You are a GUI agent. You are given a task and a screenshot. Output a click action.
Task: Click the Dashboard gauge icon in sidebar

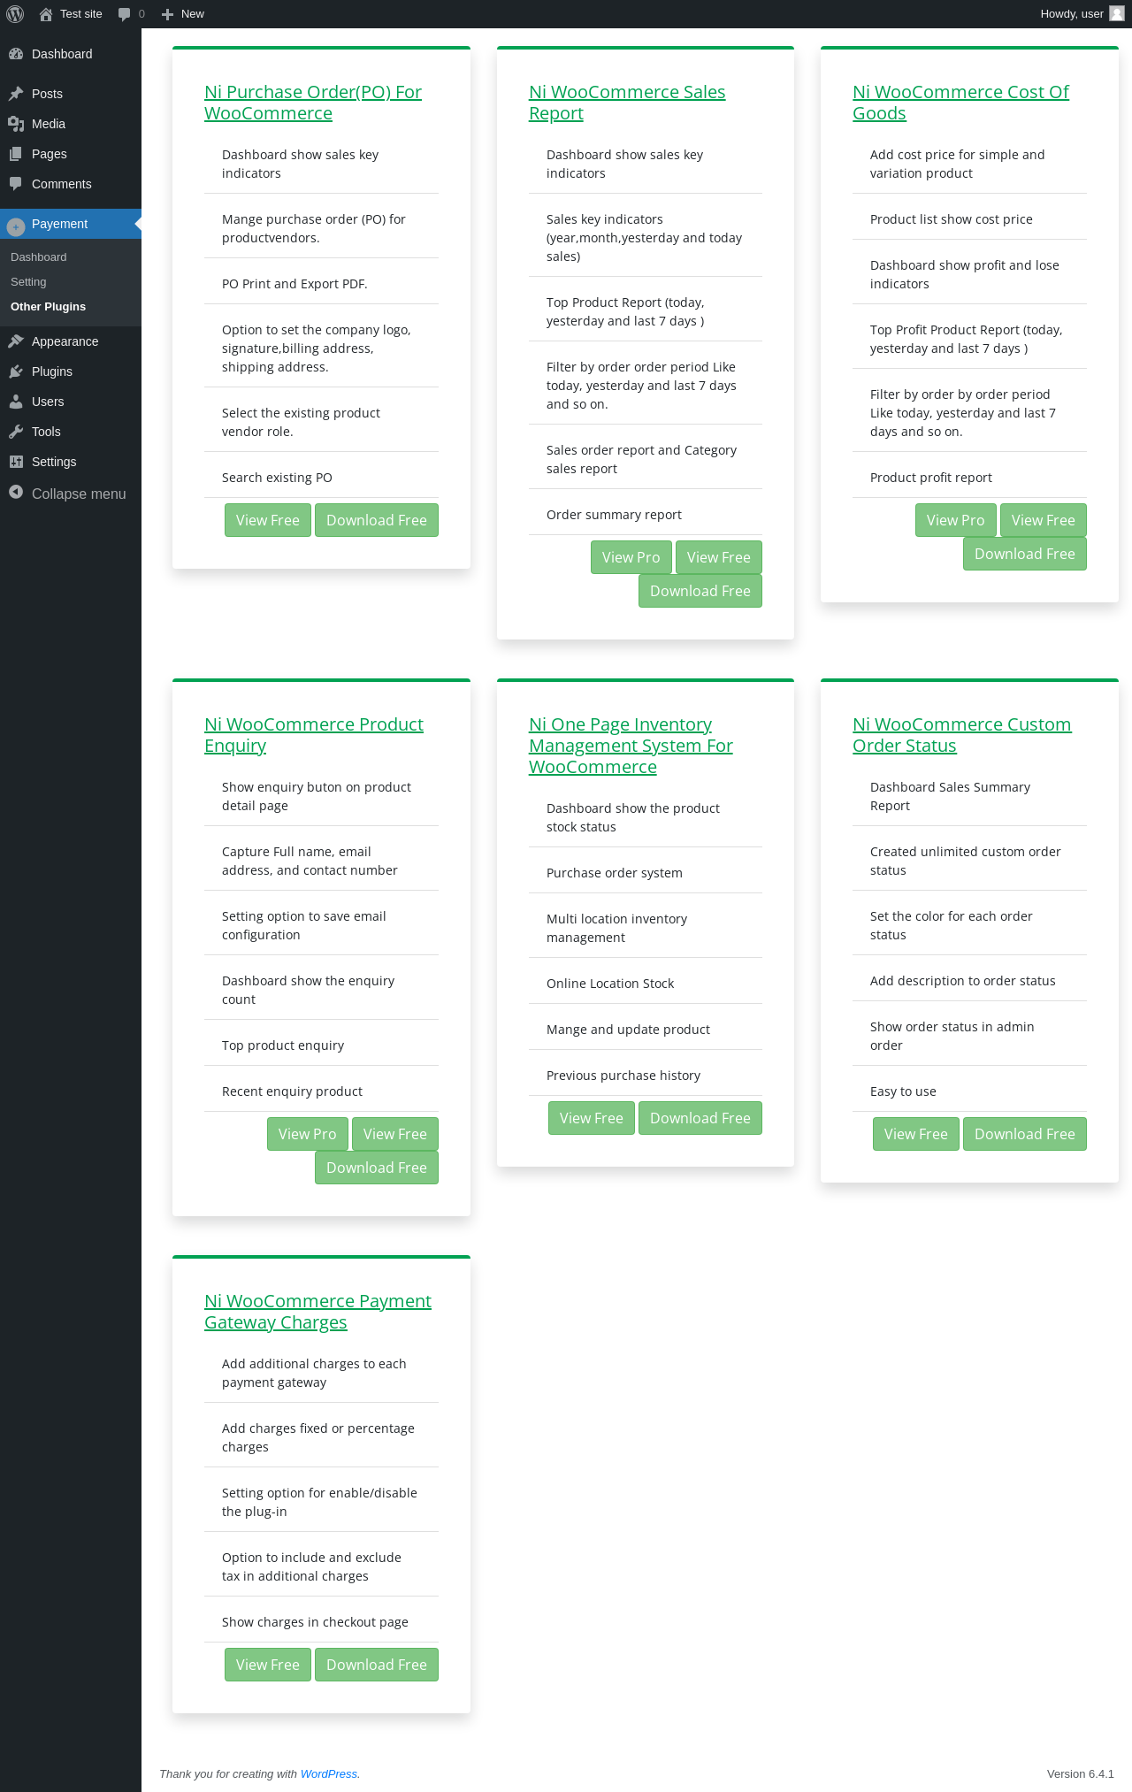pos(16,54)
